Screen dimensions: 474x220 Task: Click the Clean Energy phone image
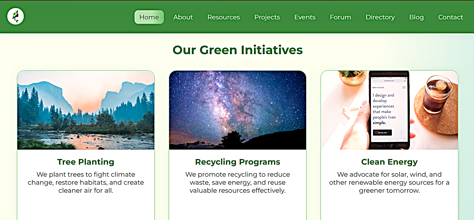pos(389,110)
